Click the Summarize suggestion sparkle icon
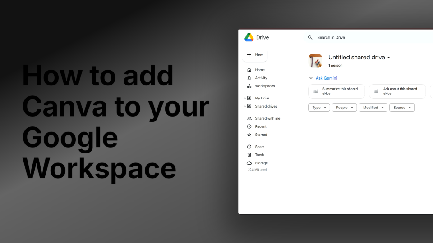The image size is (433, 243). tap(316, 91)
